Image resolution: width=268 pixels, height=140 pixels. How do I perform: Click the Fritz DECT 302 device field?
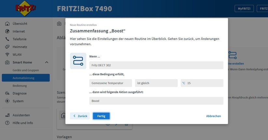tap(156, 65)
